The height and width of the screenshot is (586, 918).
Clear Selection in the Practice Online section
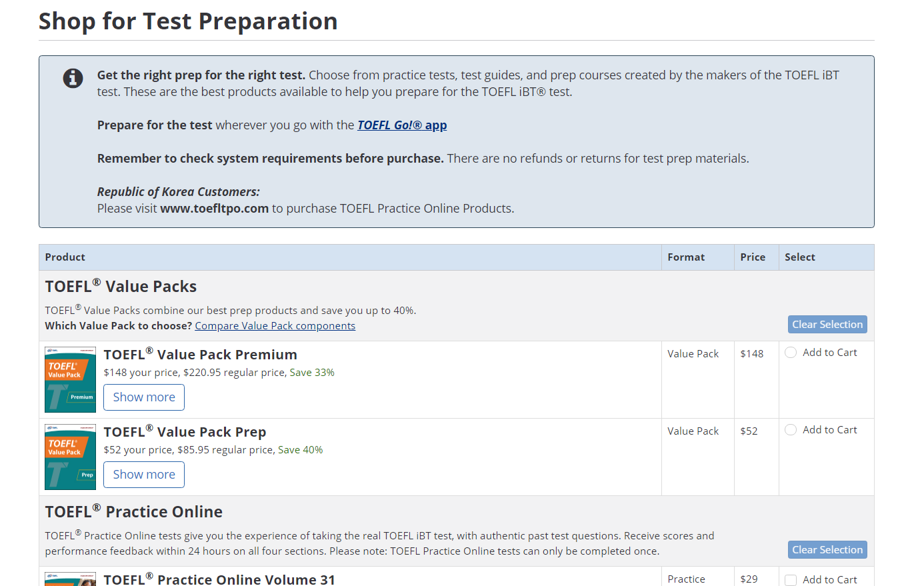pos(827,550)
